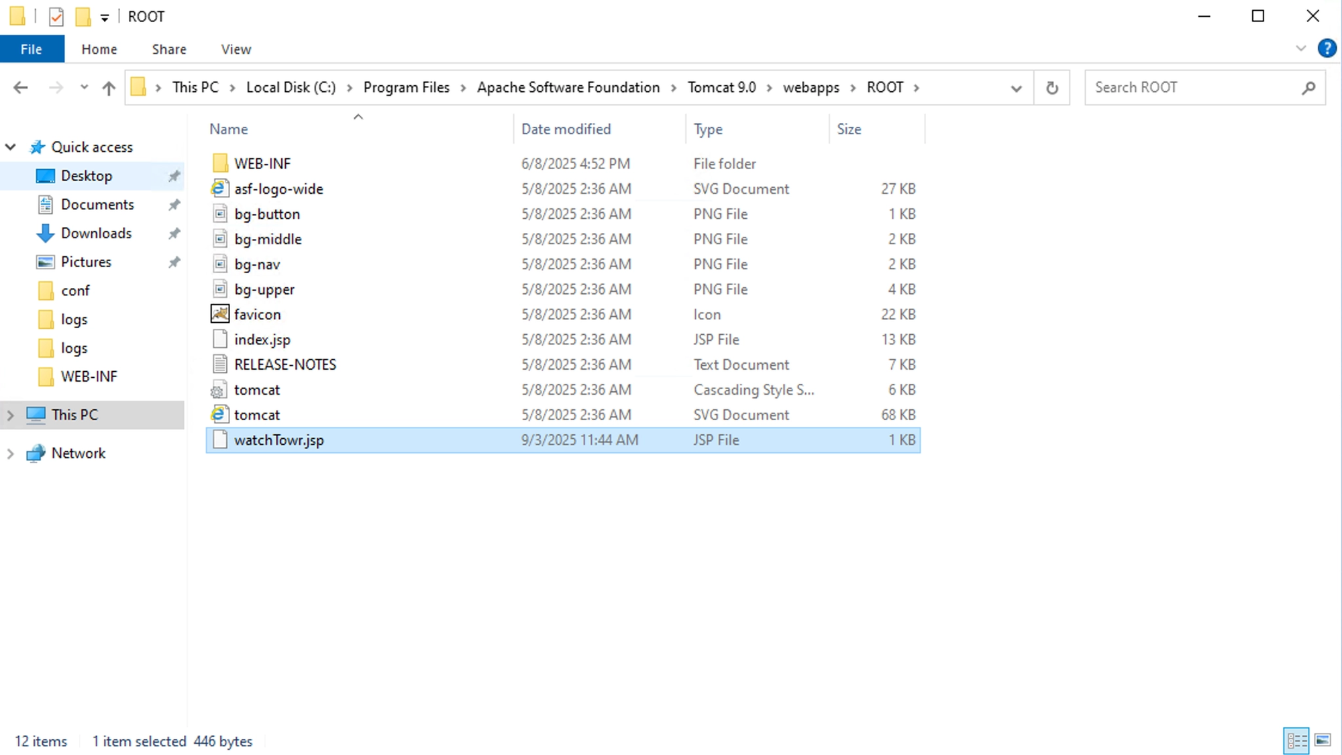Open the Help question mark icon

(1326, 48)
